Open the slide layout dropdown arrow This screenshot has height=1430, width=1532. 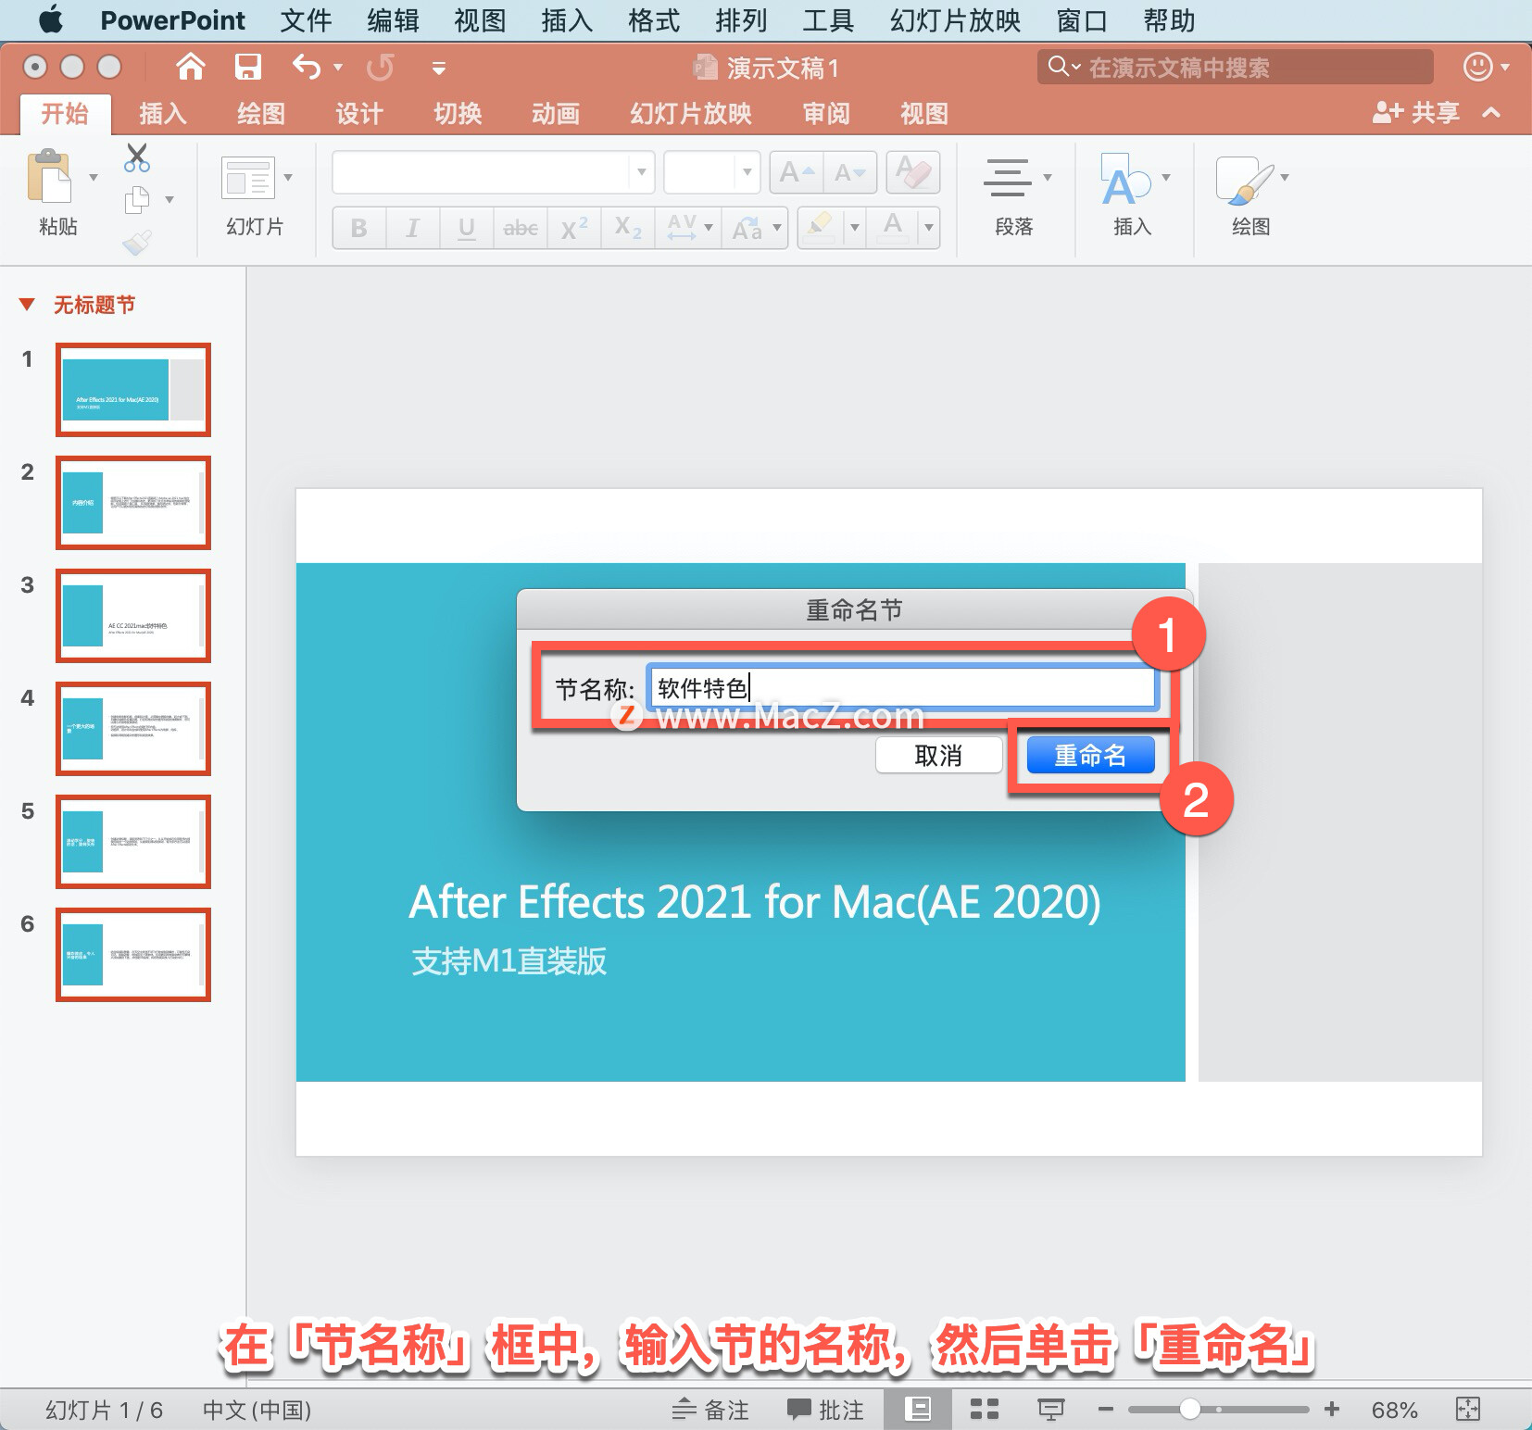[x=288, y=177]
